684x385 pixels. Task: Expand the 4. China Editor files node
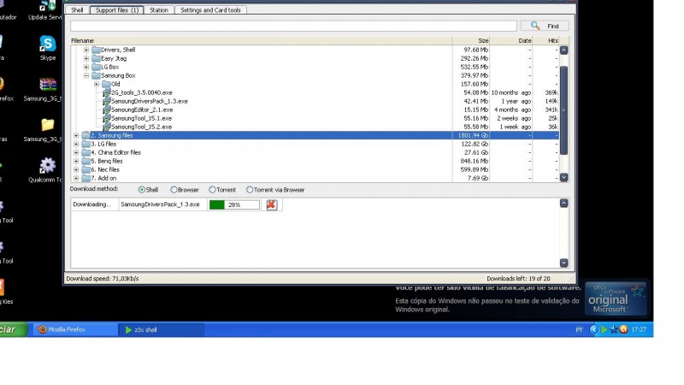pos(76,152)
